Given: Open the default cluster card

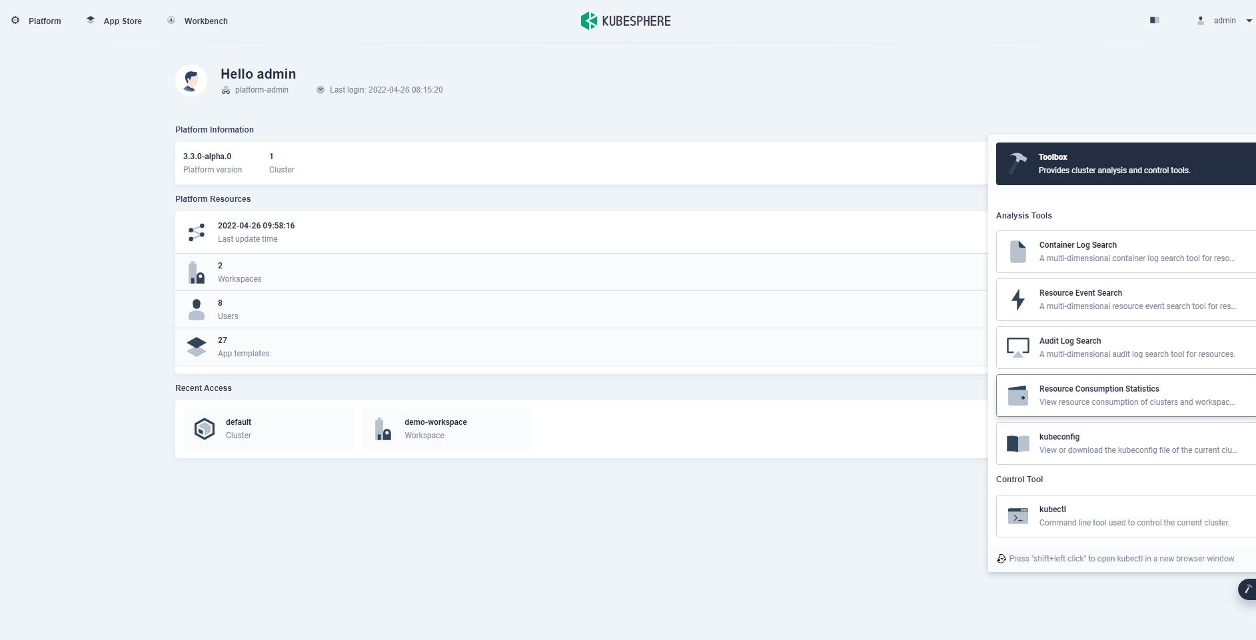Looking at the screenshot, I should click(268, 429).
